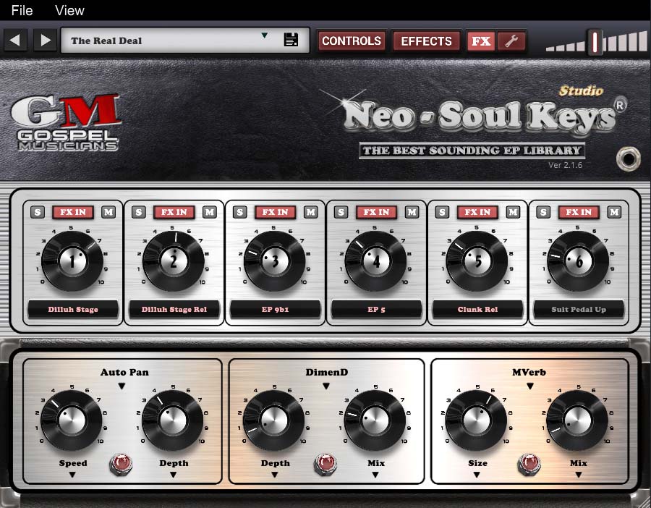Mute channel 2 Dilluh Stage Rel

point(210,212)
